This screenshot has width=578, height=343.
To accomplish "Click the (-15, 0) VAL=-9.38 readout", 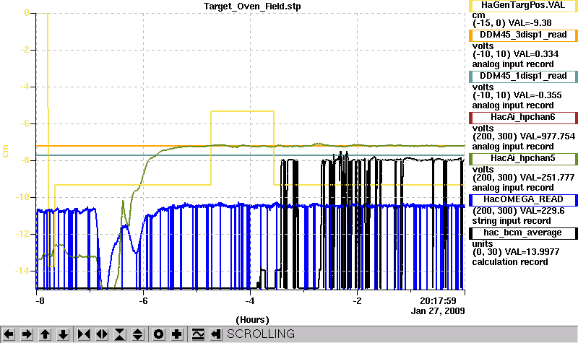I will pos(512,23).
